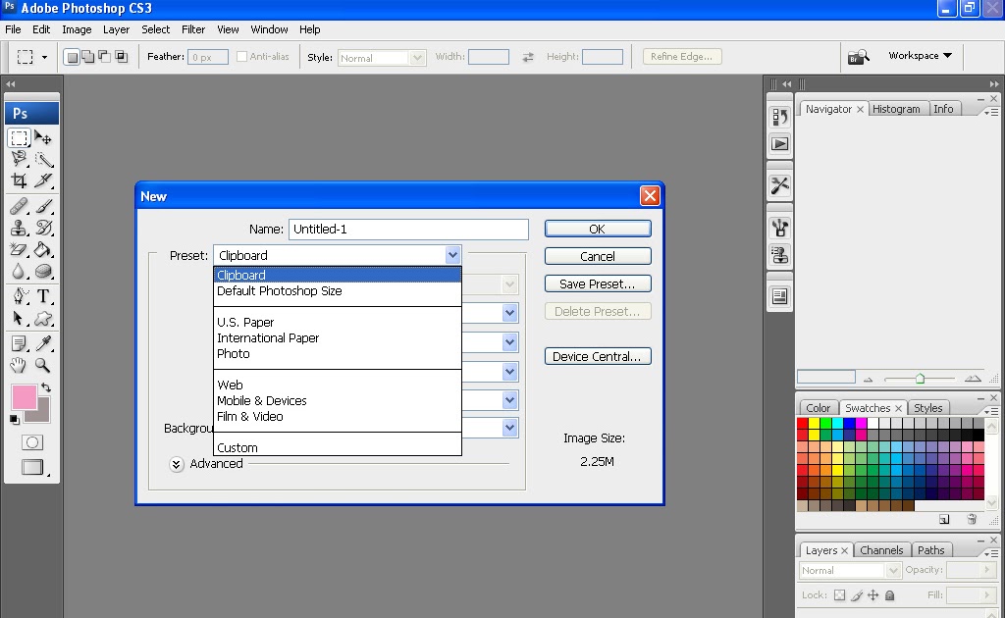Click the swap width and height icon
This screenshot has height=618, width=1005.
pyautogui.click(x=527, y=57)
